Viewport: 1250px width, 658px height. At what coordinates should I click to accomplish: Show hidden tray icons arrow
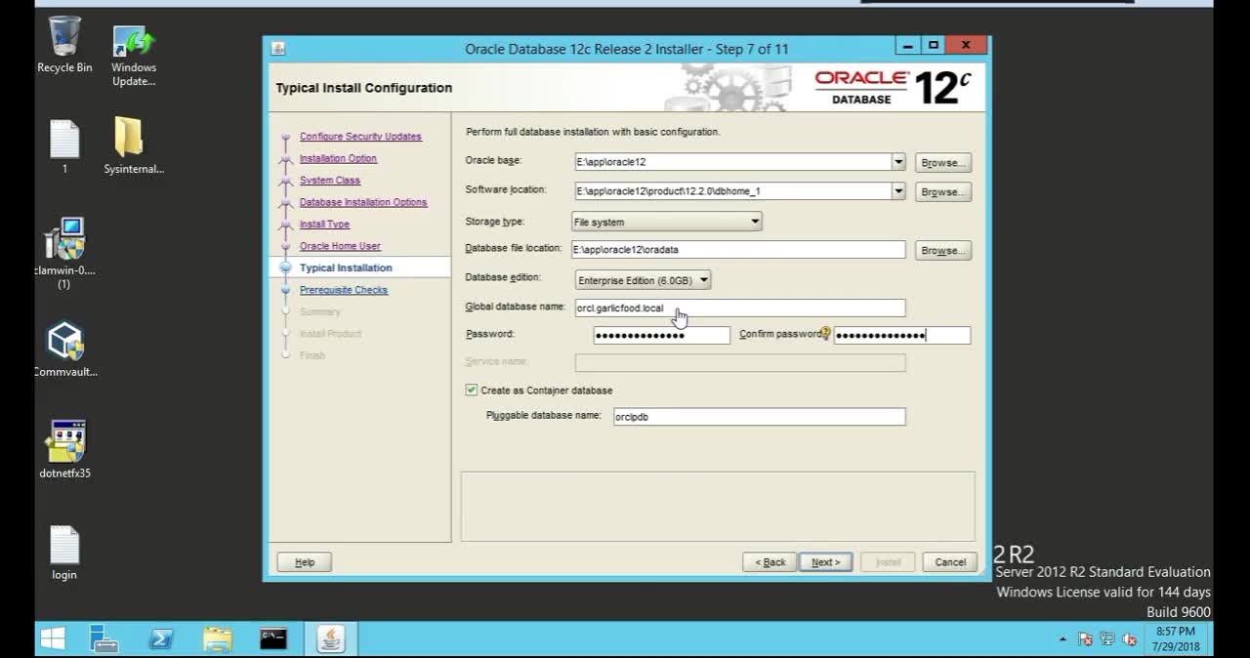pos(1062,639)
